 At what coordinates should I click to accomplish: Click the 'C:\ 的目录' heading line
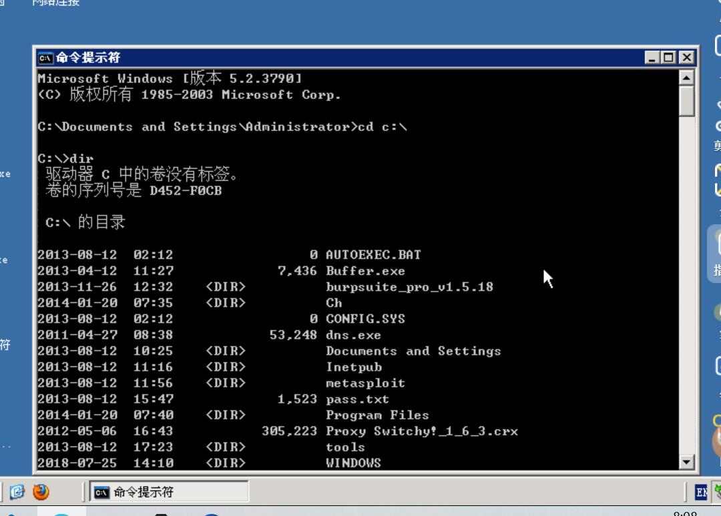85,222
